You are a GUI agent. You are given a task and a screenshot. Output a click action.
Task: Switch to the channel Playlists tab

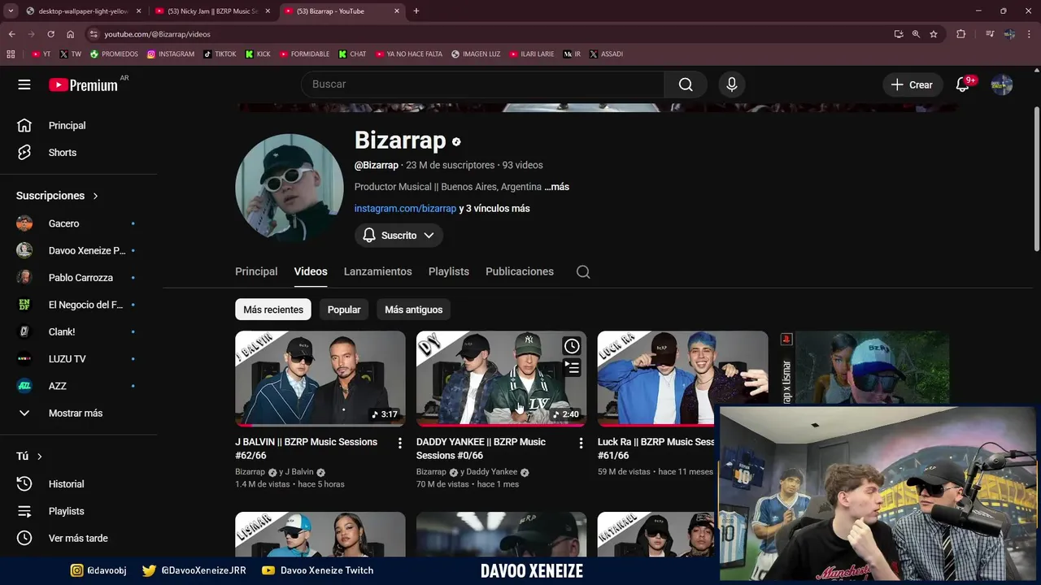[x=449, y=271]
